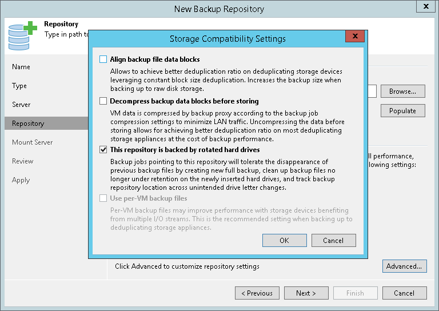Select the Review wizard step
Screen dimensions: 439x311
[22, 161]
